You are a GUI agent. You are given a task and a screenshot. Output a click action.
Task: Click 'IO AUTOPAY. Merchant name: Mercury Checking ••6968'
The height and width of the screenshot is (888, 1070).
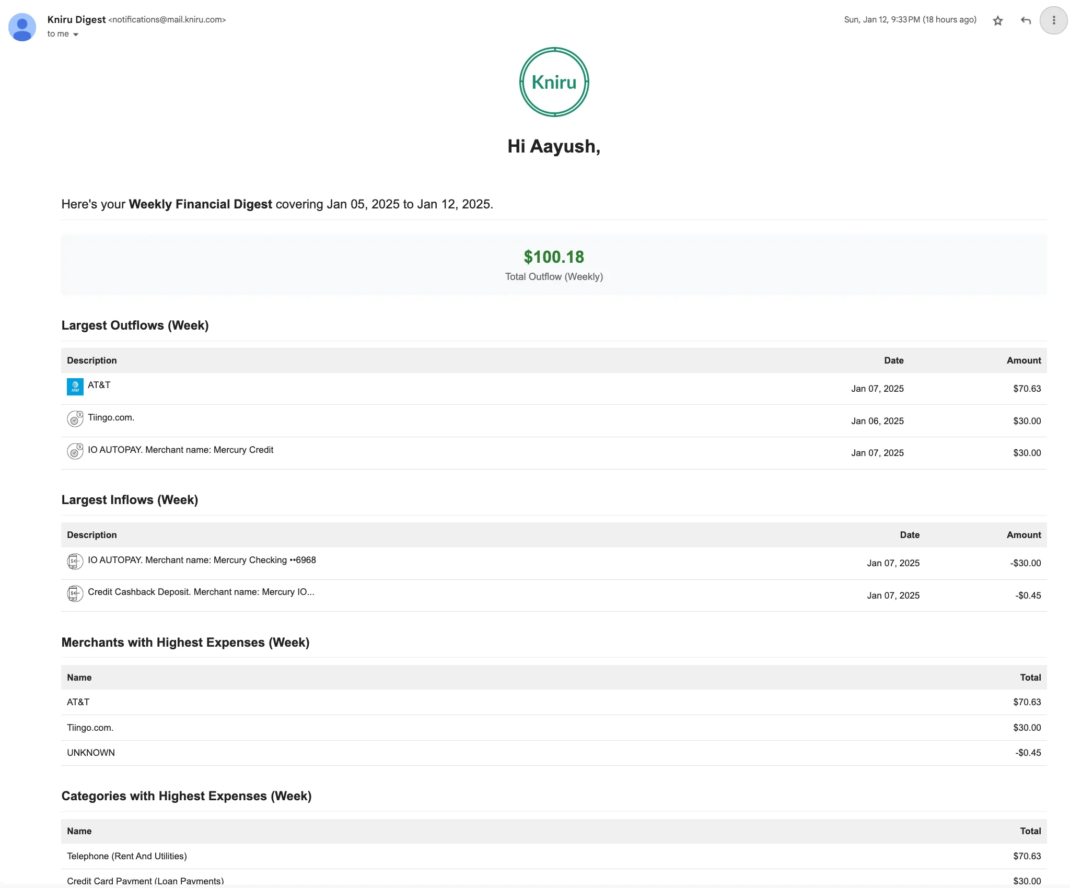[x=202, y=560]
